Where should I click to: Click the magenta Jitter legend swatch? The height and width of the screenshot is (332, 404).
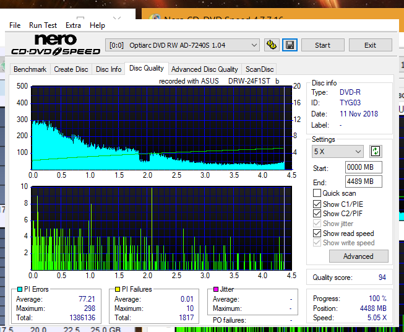click(216, 289)
